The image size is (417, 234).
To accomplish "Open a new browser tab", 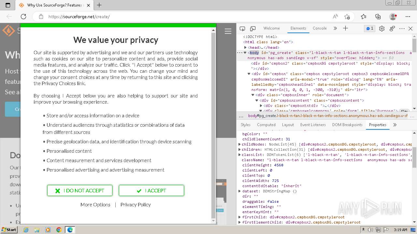I will 99,5.
